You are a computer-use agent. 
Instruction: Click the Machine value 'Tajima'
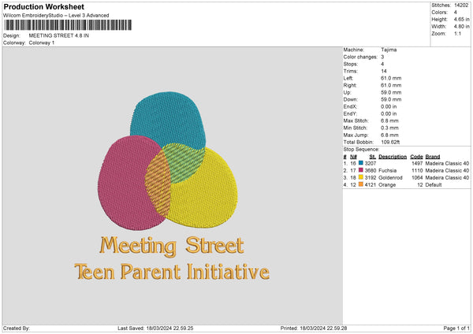pos(389,50)
